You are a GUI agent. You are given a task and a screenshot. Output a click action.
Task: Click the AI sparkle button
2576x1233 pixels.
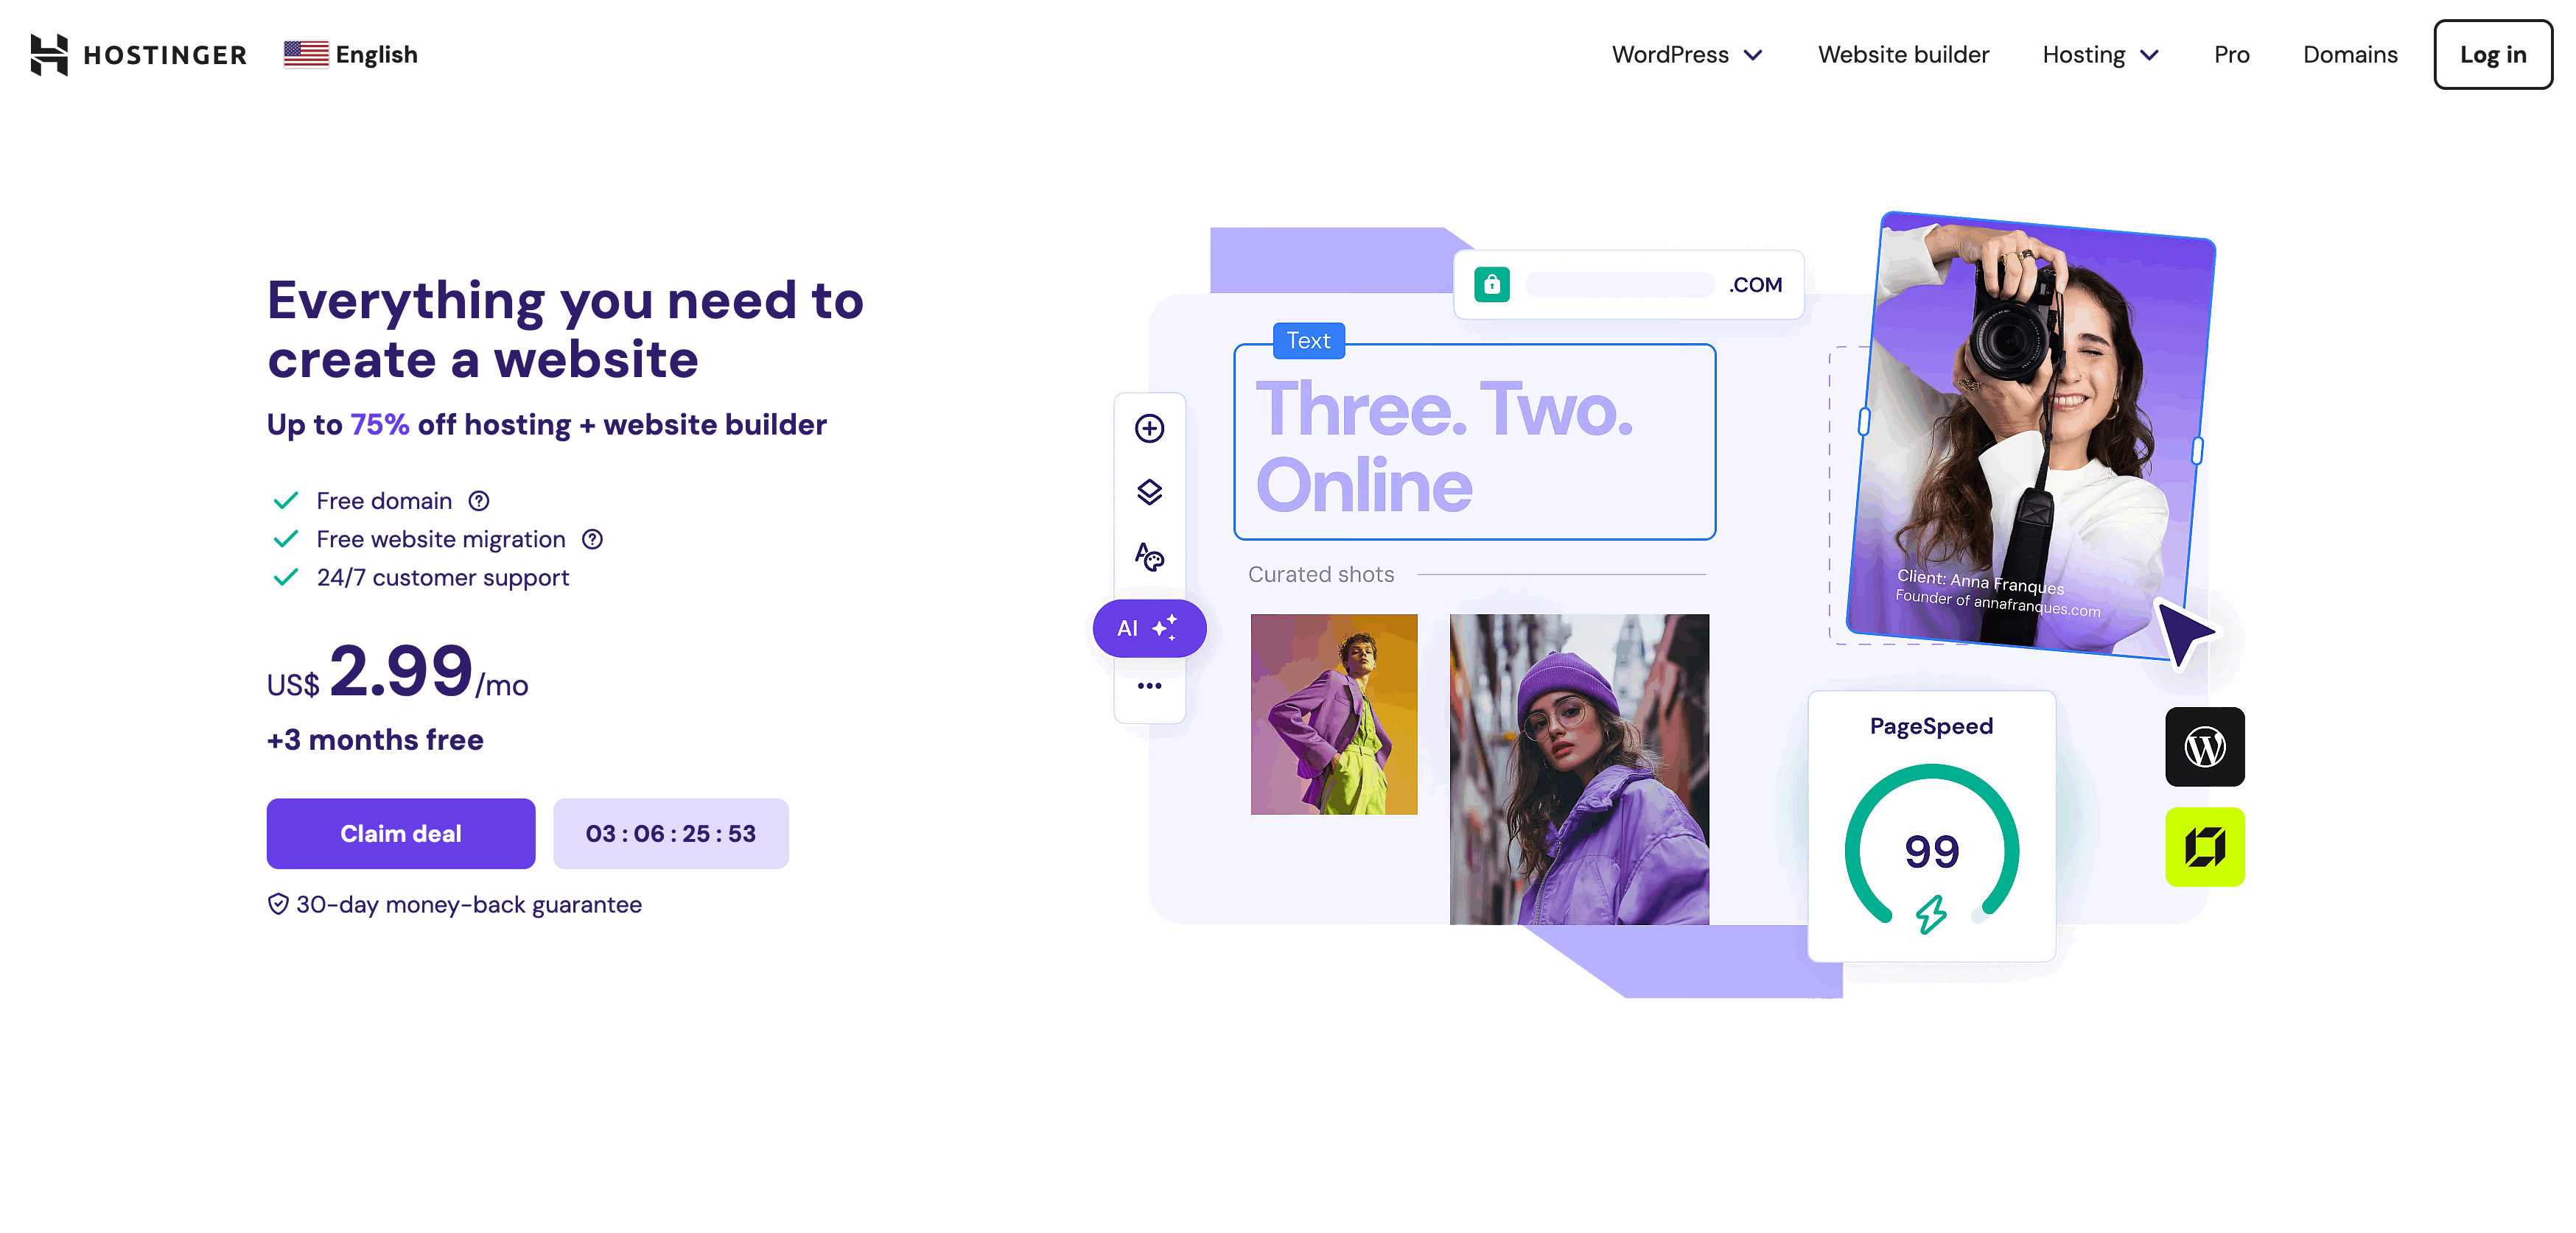1149,629
